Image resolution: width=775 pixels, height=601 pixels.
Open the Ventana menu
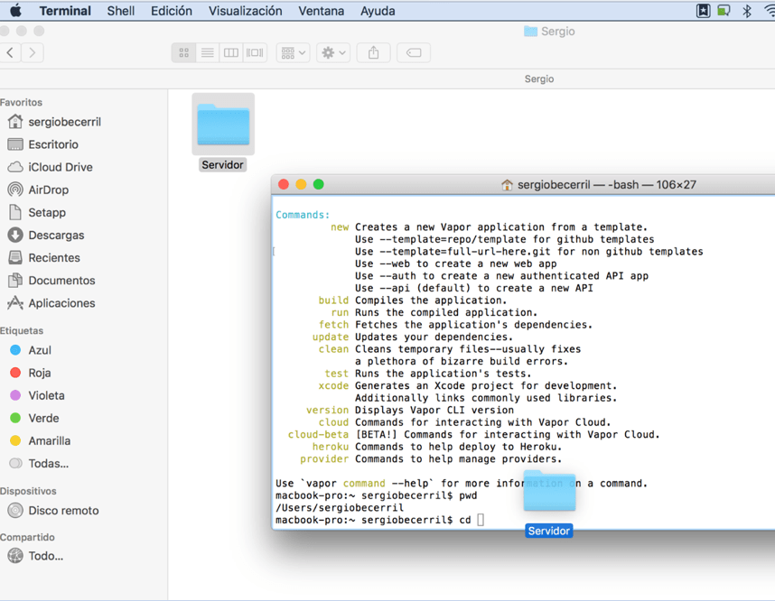click(x=322, y=11)
